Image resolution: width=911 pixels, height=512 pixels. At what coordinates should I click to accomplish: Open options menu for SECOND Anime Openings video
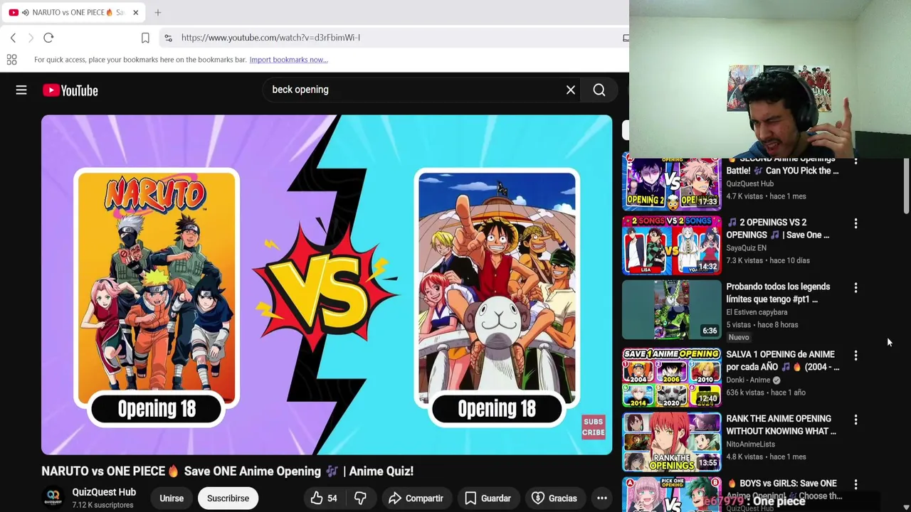(855, 161)
